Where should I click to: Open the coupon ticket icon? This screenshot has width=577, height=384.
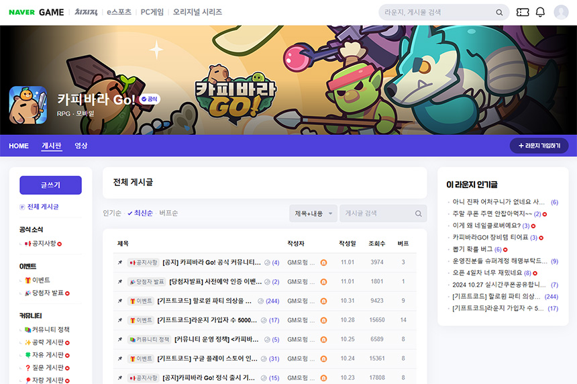[x=523, y=13]
